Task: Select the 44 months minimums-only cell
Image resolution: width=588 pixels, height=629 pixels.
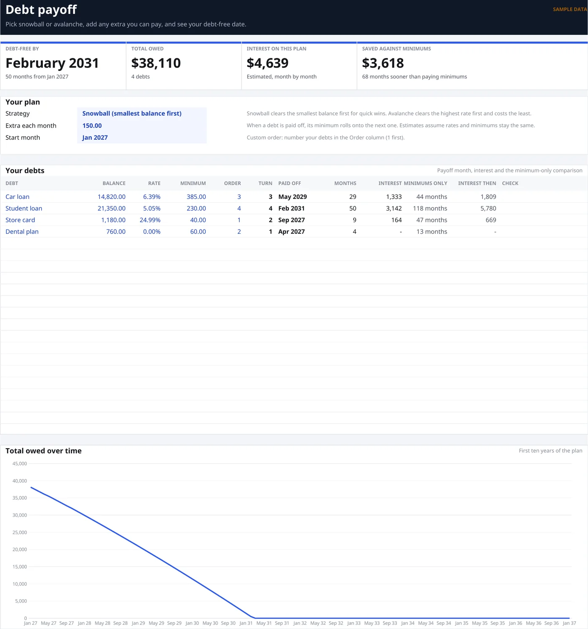Action: [432, 197]
